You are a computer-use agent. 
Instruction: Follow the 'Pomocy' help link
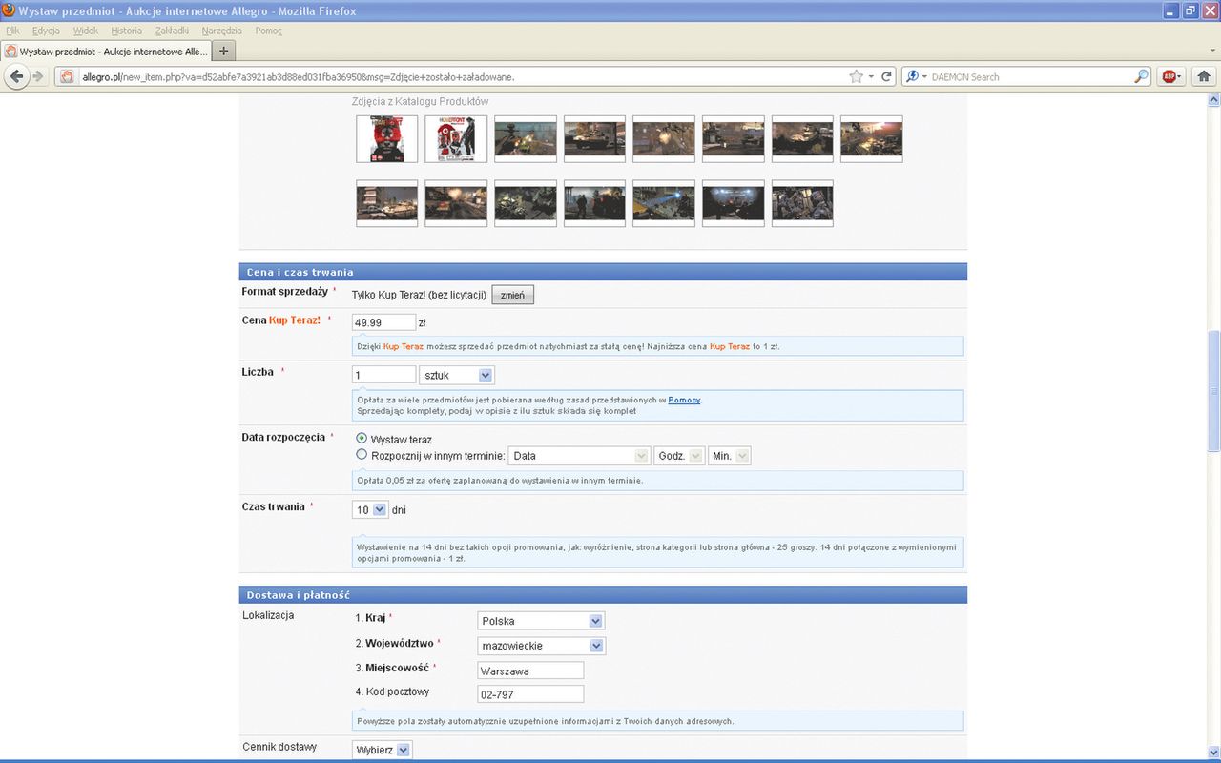[x=684, y=400]
